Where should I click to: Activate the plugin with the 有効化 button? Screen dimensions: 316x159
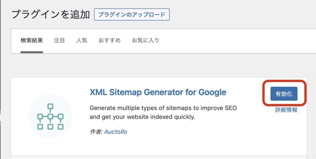284,94
